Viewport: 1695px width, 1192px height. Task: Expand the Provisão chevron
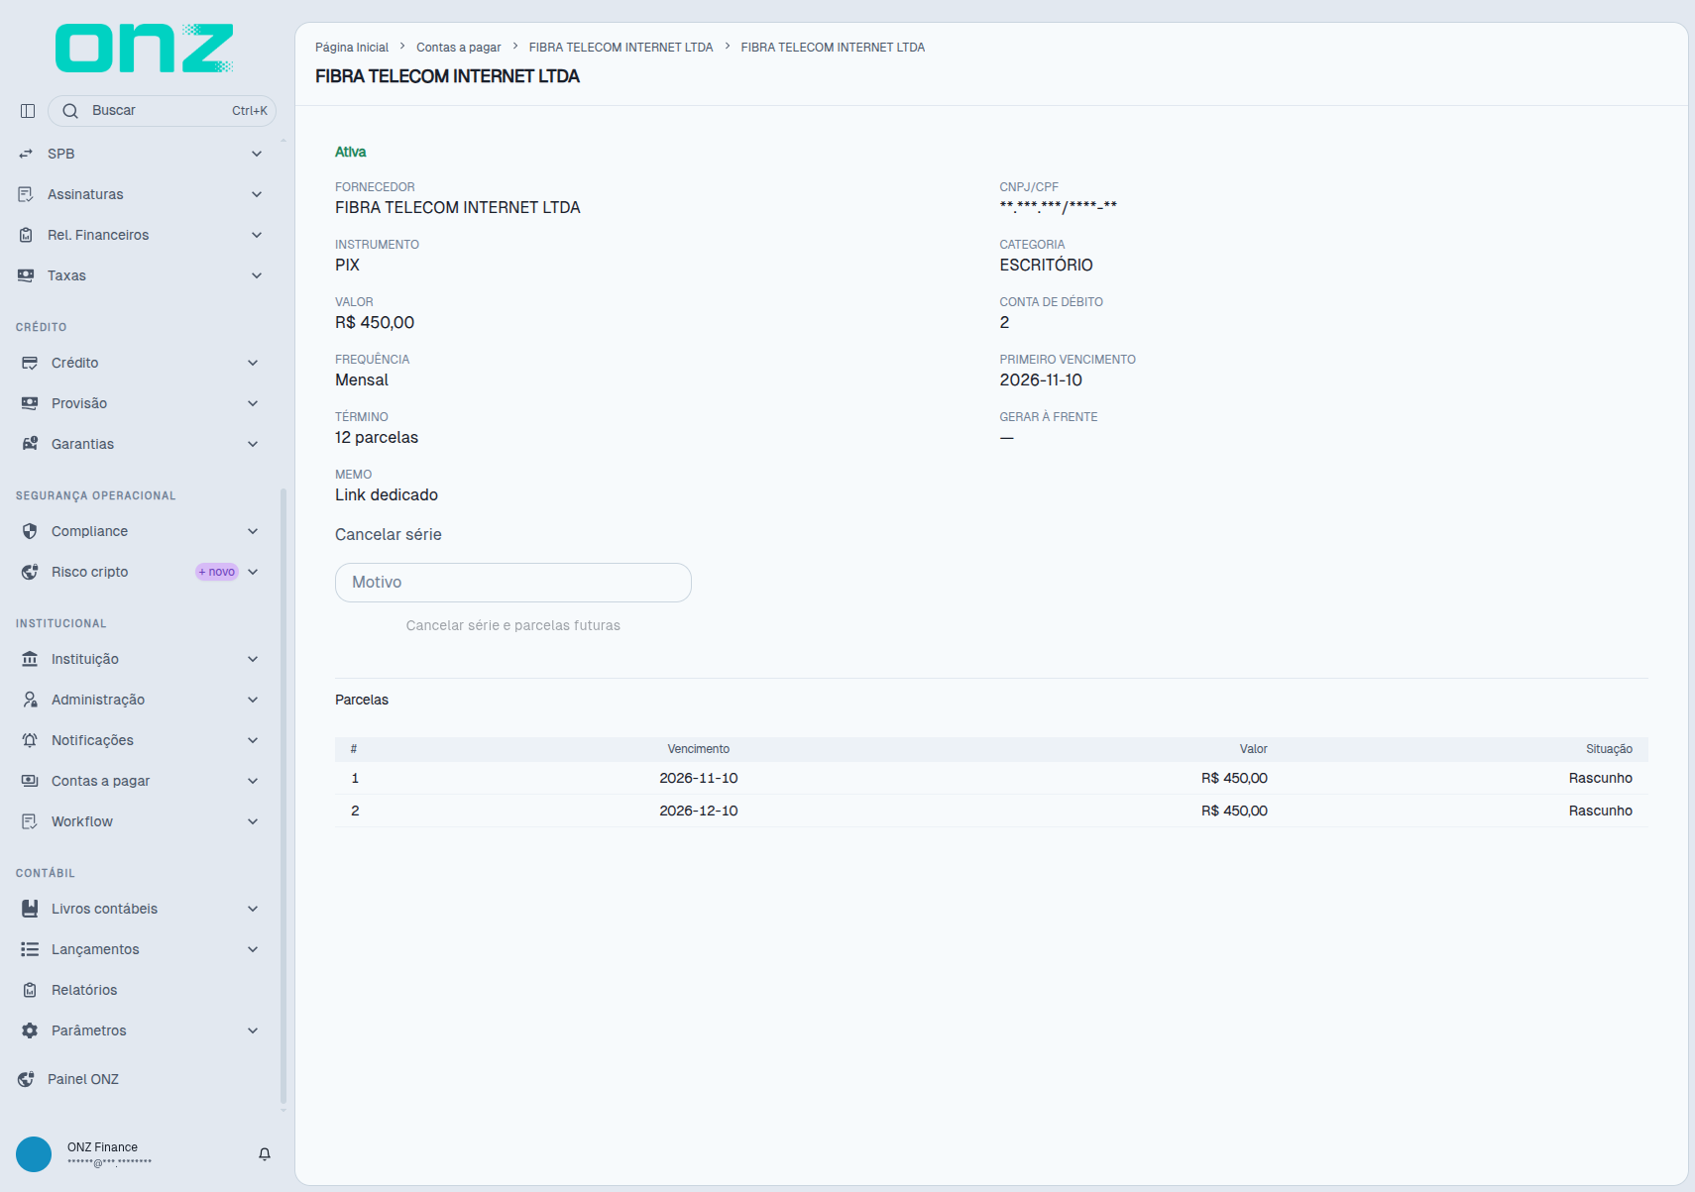(253, 403)
